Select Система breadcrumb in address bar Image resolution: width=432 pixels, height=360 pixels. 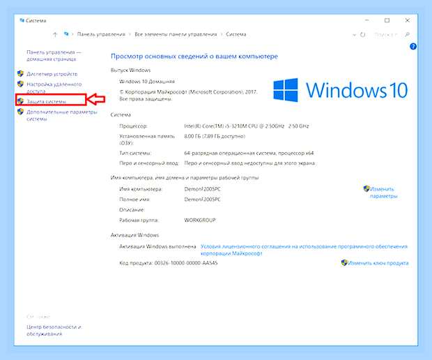236,34
